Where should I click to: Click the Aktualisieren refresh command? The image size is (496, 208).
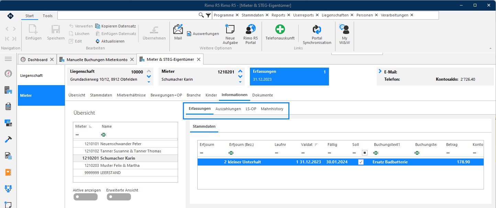coord(110,41)
